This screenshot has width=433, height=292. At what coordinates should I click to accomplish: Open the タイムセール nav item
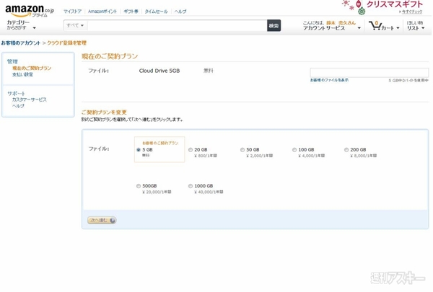(x=157, y=12)
